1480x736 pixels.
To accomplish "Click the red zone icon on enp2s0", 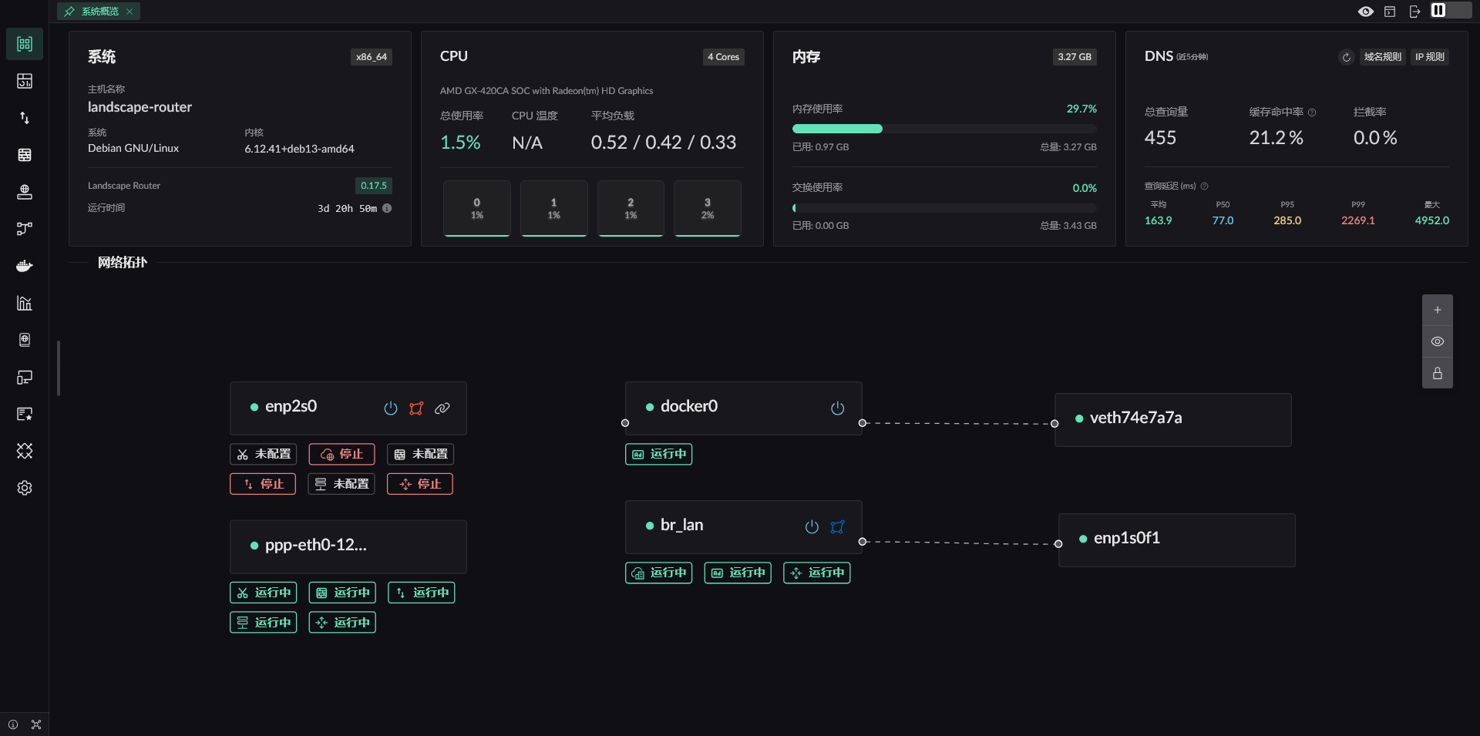I will tap(416, 408).
